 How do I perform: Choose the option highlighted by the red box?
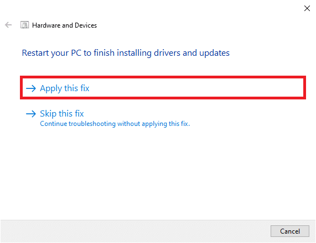tap(163, 88)
